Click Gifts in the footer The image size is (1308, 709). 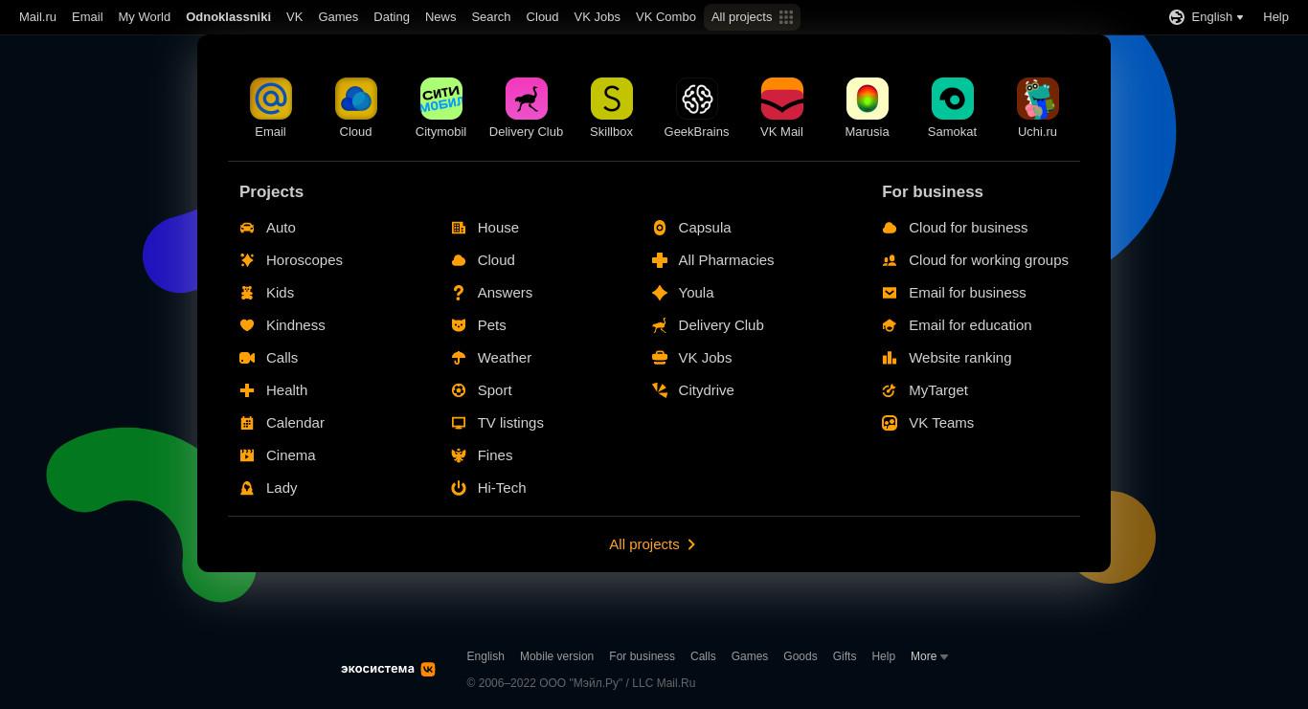click(845, 656)
